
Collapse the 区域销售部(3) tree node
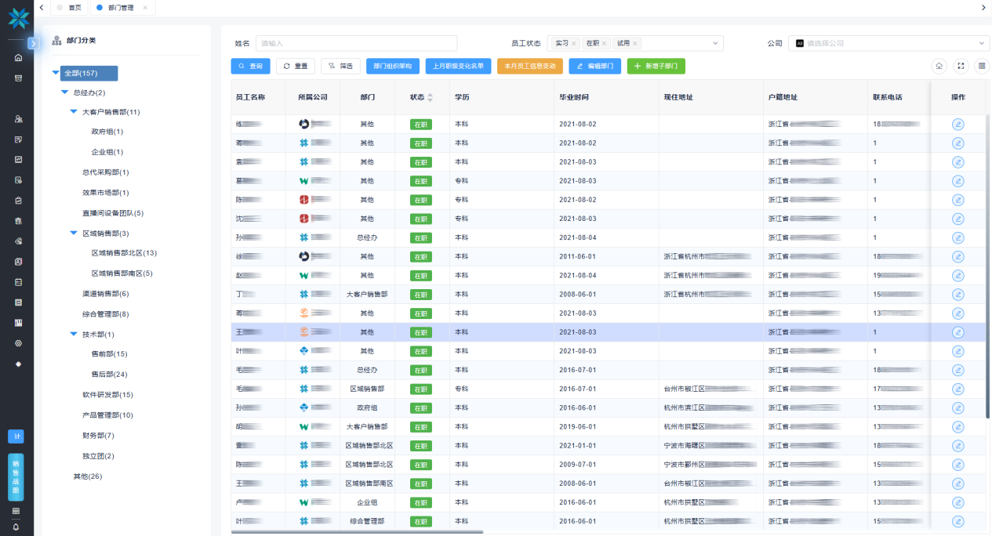pos(74,233)
